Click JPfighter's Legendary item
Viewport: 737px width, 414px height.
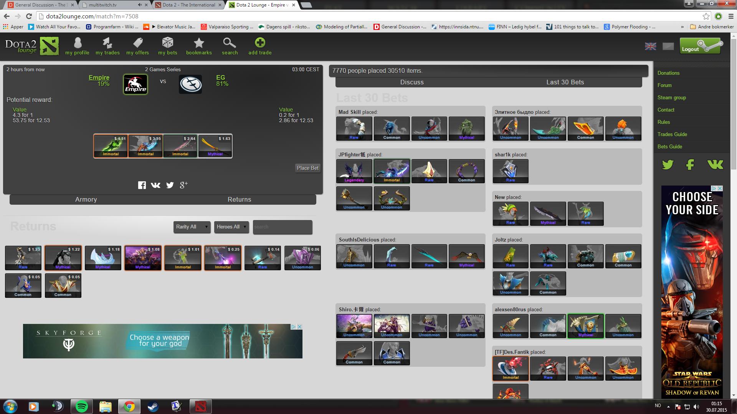point(354,171)
